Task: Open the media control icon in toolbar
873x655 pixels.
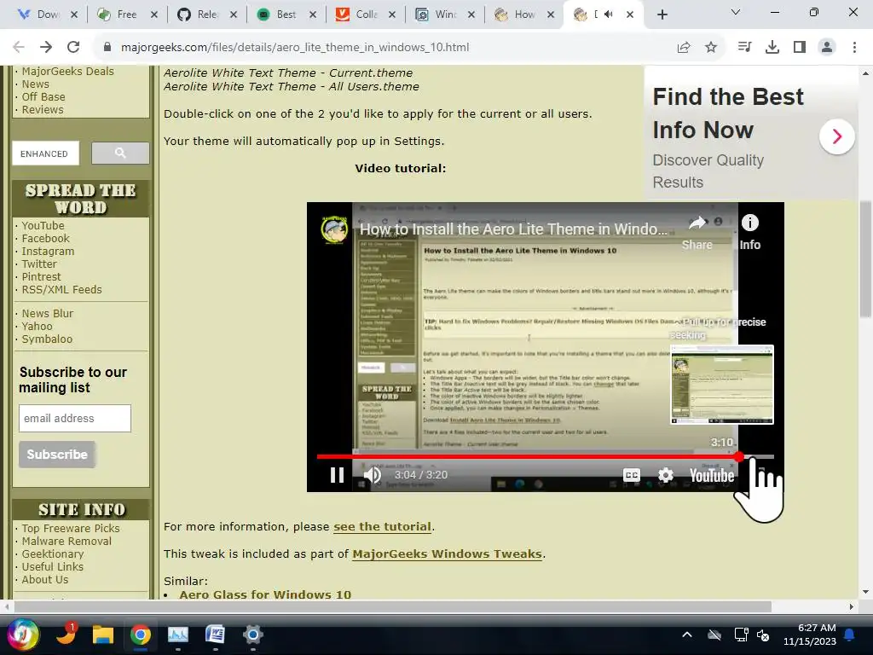Action: 744,48
